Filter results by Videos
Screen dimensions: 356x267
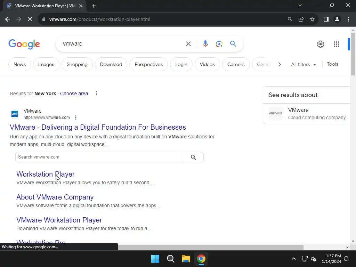click(x=207, y=64)
